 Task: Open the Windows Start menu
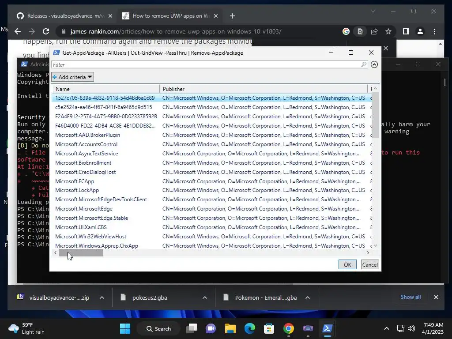point(125,328)
